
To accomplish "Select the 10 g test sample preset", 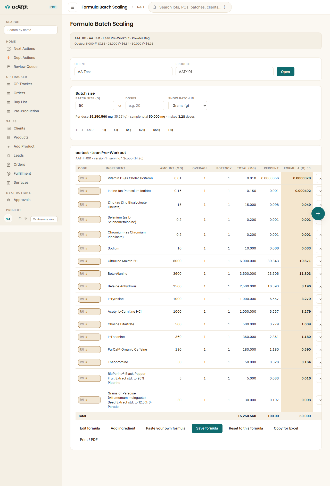I will 128,130.
